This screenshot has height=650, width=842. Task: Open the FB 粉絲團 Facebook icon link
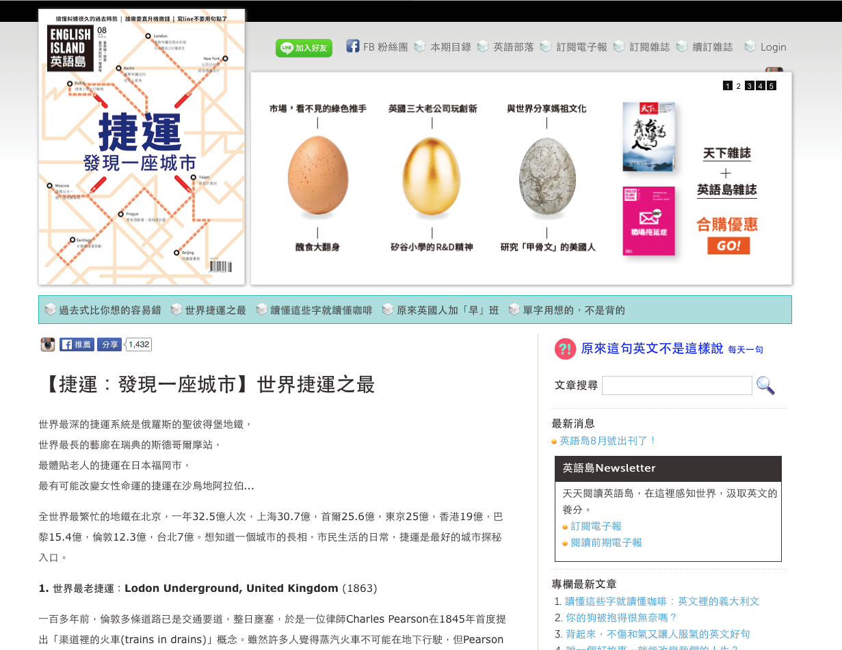pos(353,46)
